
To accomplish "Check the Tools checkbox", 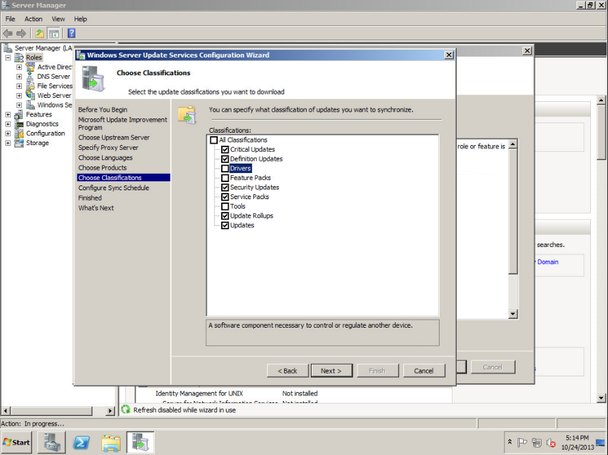I will pyautogui.click(x=225, y=207).
